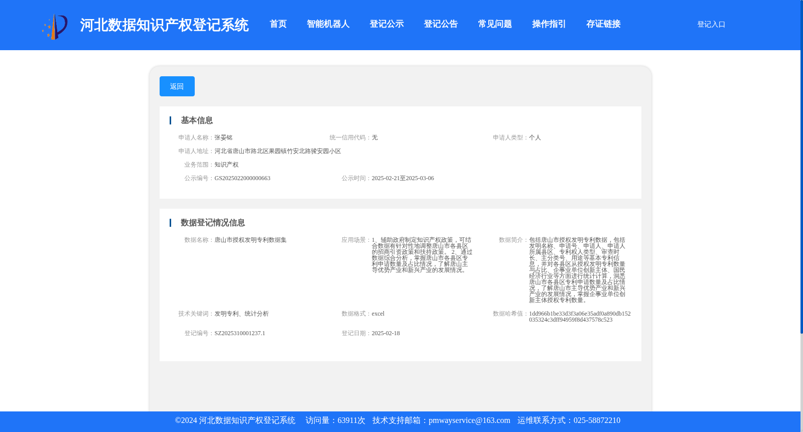Open the 操作指引 menu item
This screenshot has width=803, height=432.
tap(549, 24)
